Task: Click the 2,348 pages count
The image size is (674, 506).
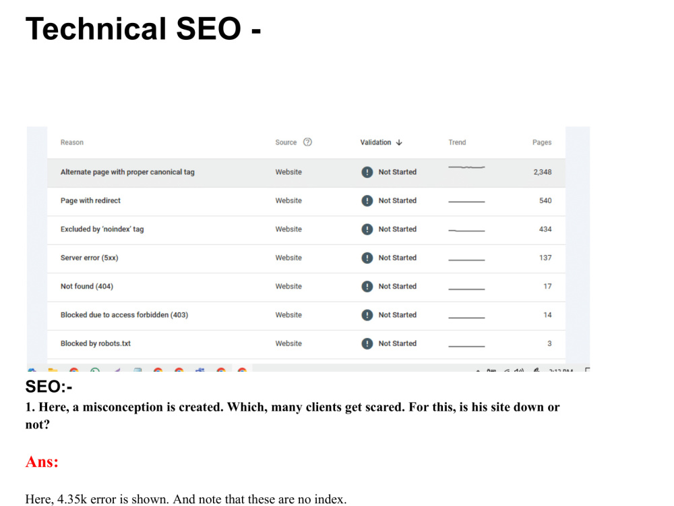Action: [543, 172]
